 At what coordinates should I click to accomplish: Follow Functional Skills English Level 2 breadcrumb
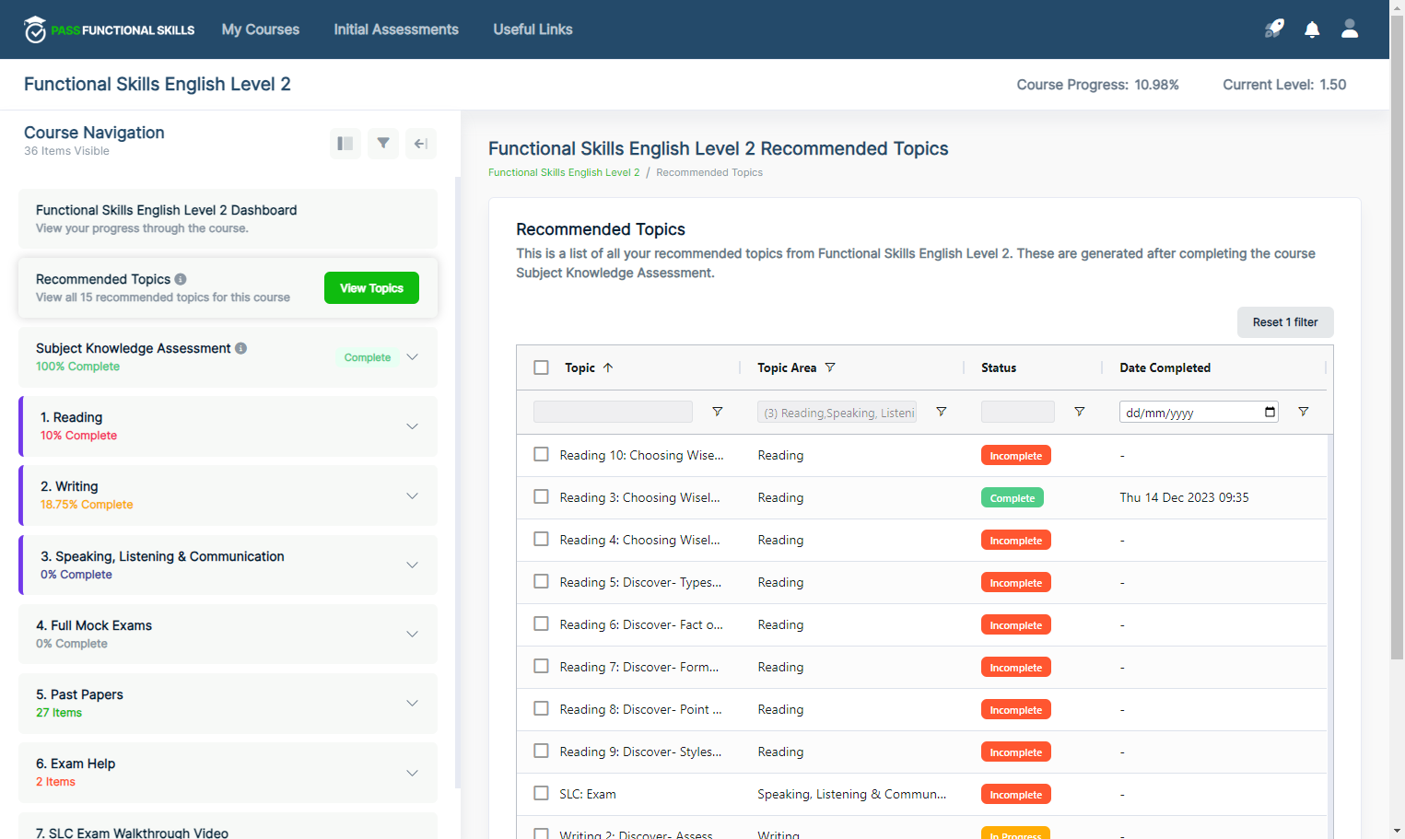click(564, 172)
